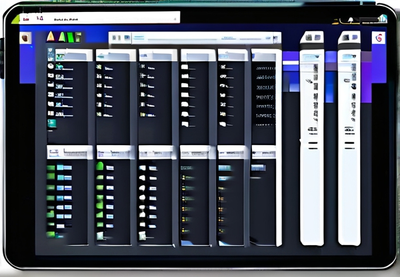This screenshot has height=277, width=400.
Task: Click the first icon in top-left panel list
Action: coord(51,57)
